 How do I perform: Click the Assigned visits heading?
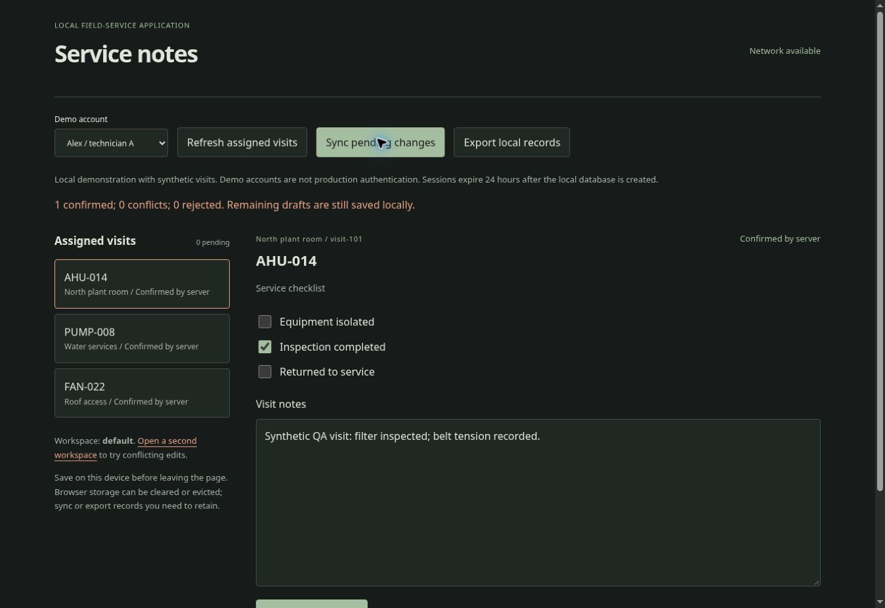[95, 241]
